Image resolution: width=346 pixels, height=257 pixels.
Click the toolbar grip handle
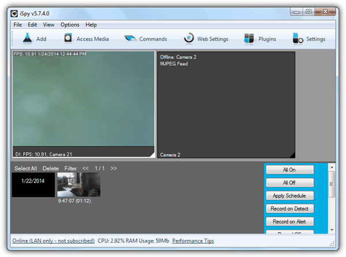click(12, 39)
